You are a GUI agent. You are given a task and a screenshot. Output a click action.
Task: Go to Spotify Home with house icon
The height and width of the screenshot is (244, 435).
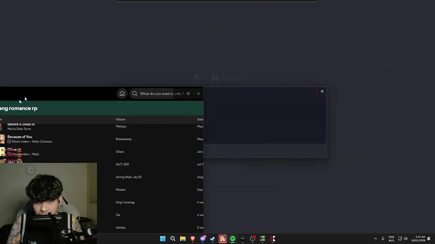point(122,94)
